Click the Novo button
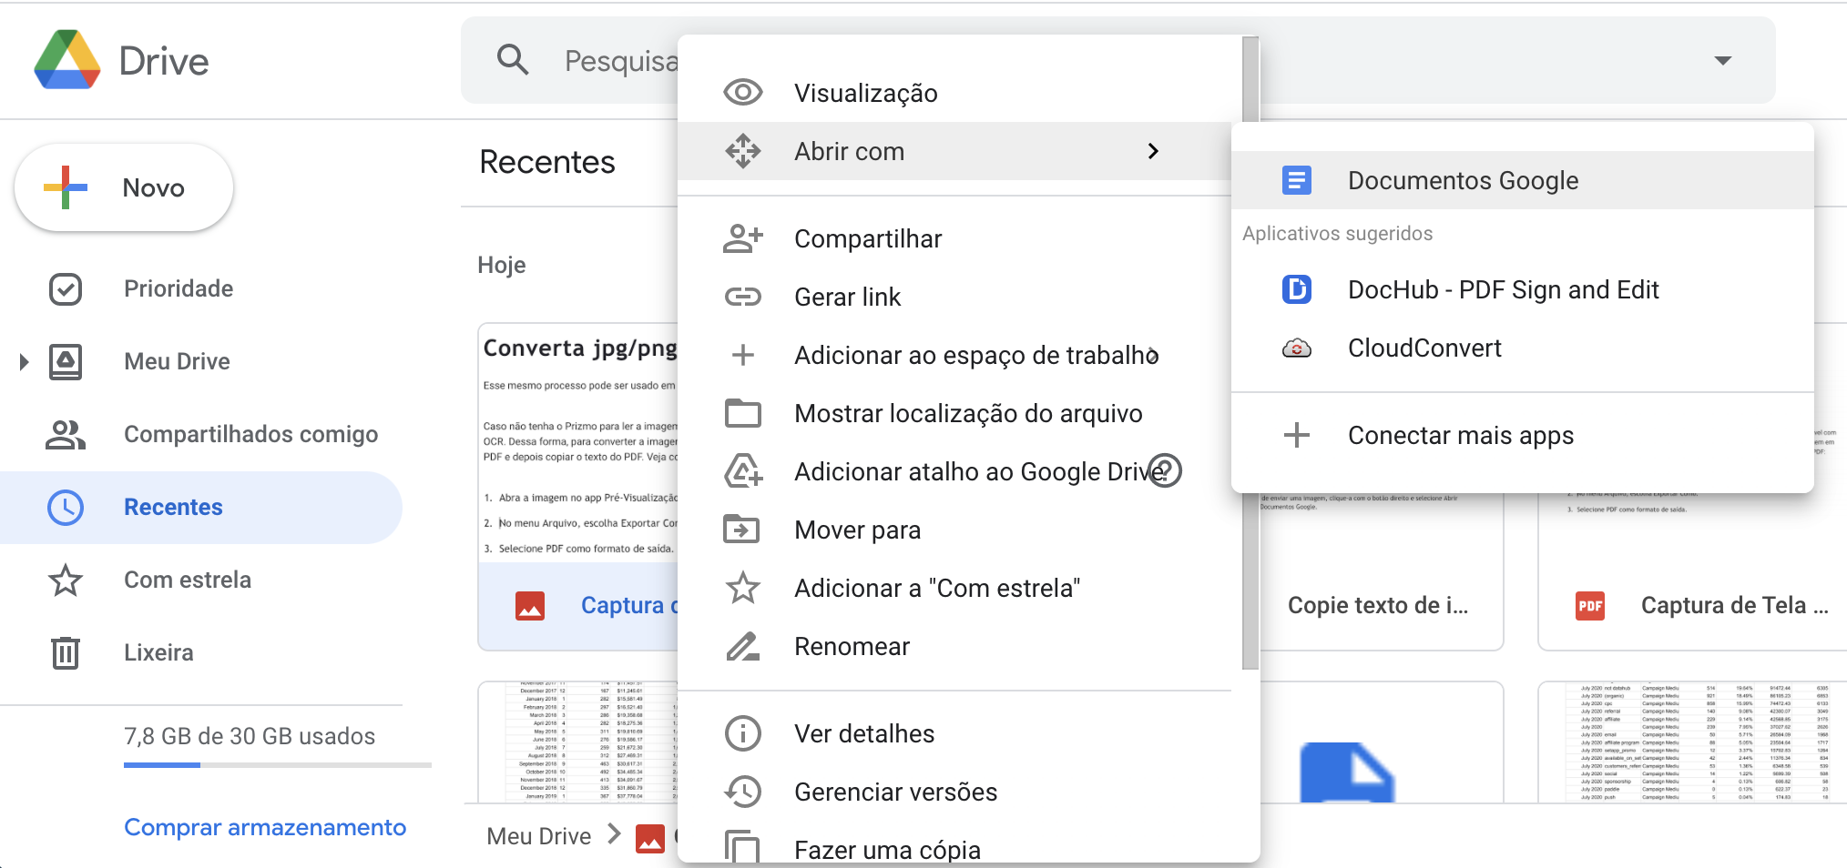 (124, 187)
